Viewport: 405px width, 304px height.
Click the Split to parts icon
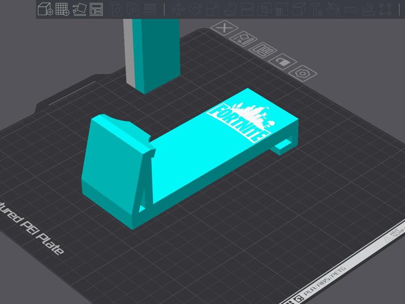(133, 9)
